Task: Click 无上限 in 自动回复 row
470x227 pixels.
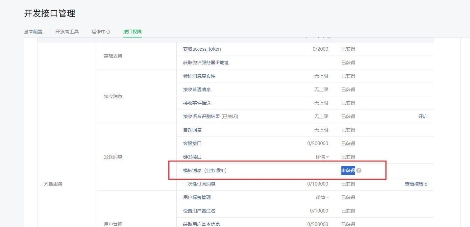Action: 321,130
